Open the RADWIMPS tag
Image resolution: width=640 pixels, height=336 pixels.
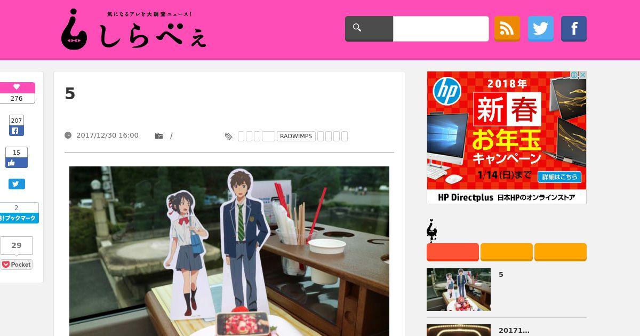point(296,137)
